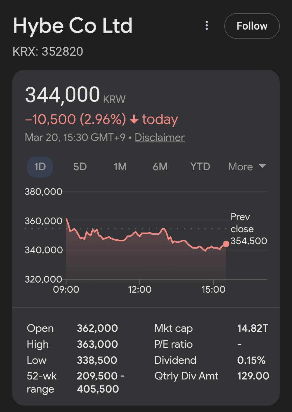Switch to the 5D chart range
The height and width of the screenshot is (412, 292).
coord(80,167)
